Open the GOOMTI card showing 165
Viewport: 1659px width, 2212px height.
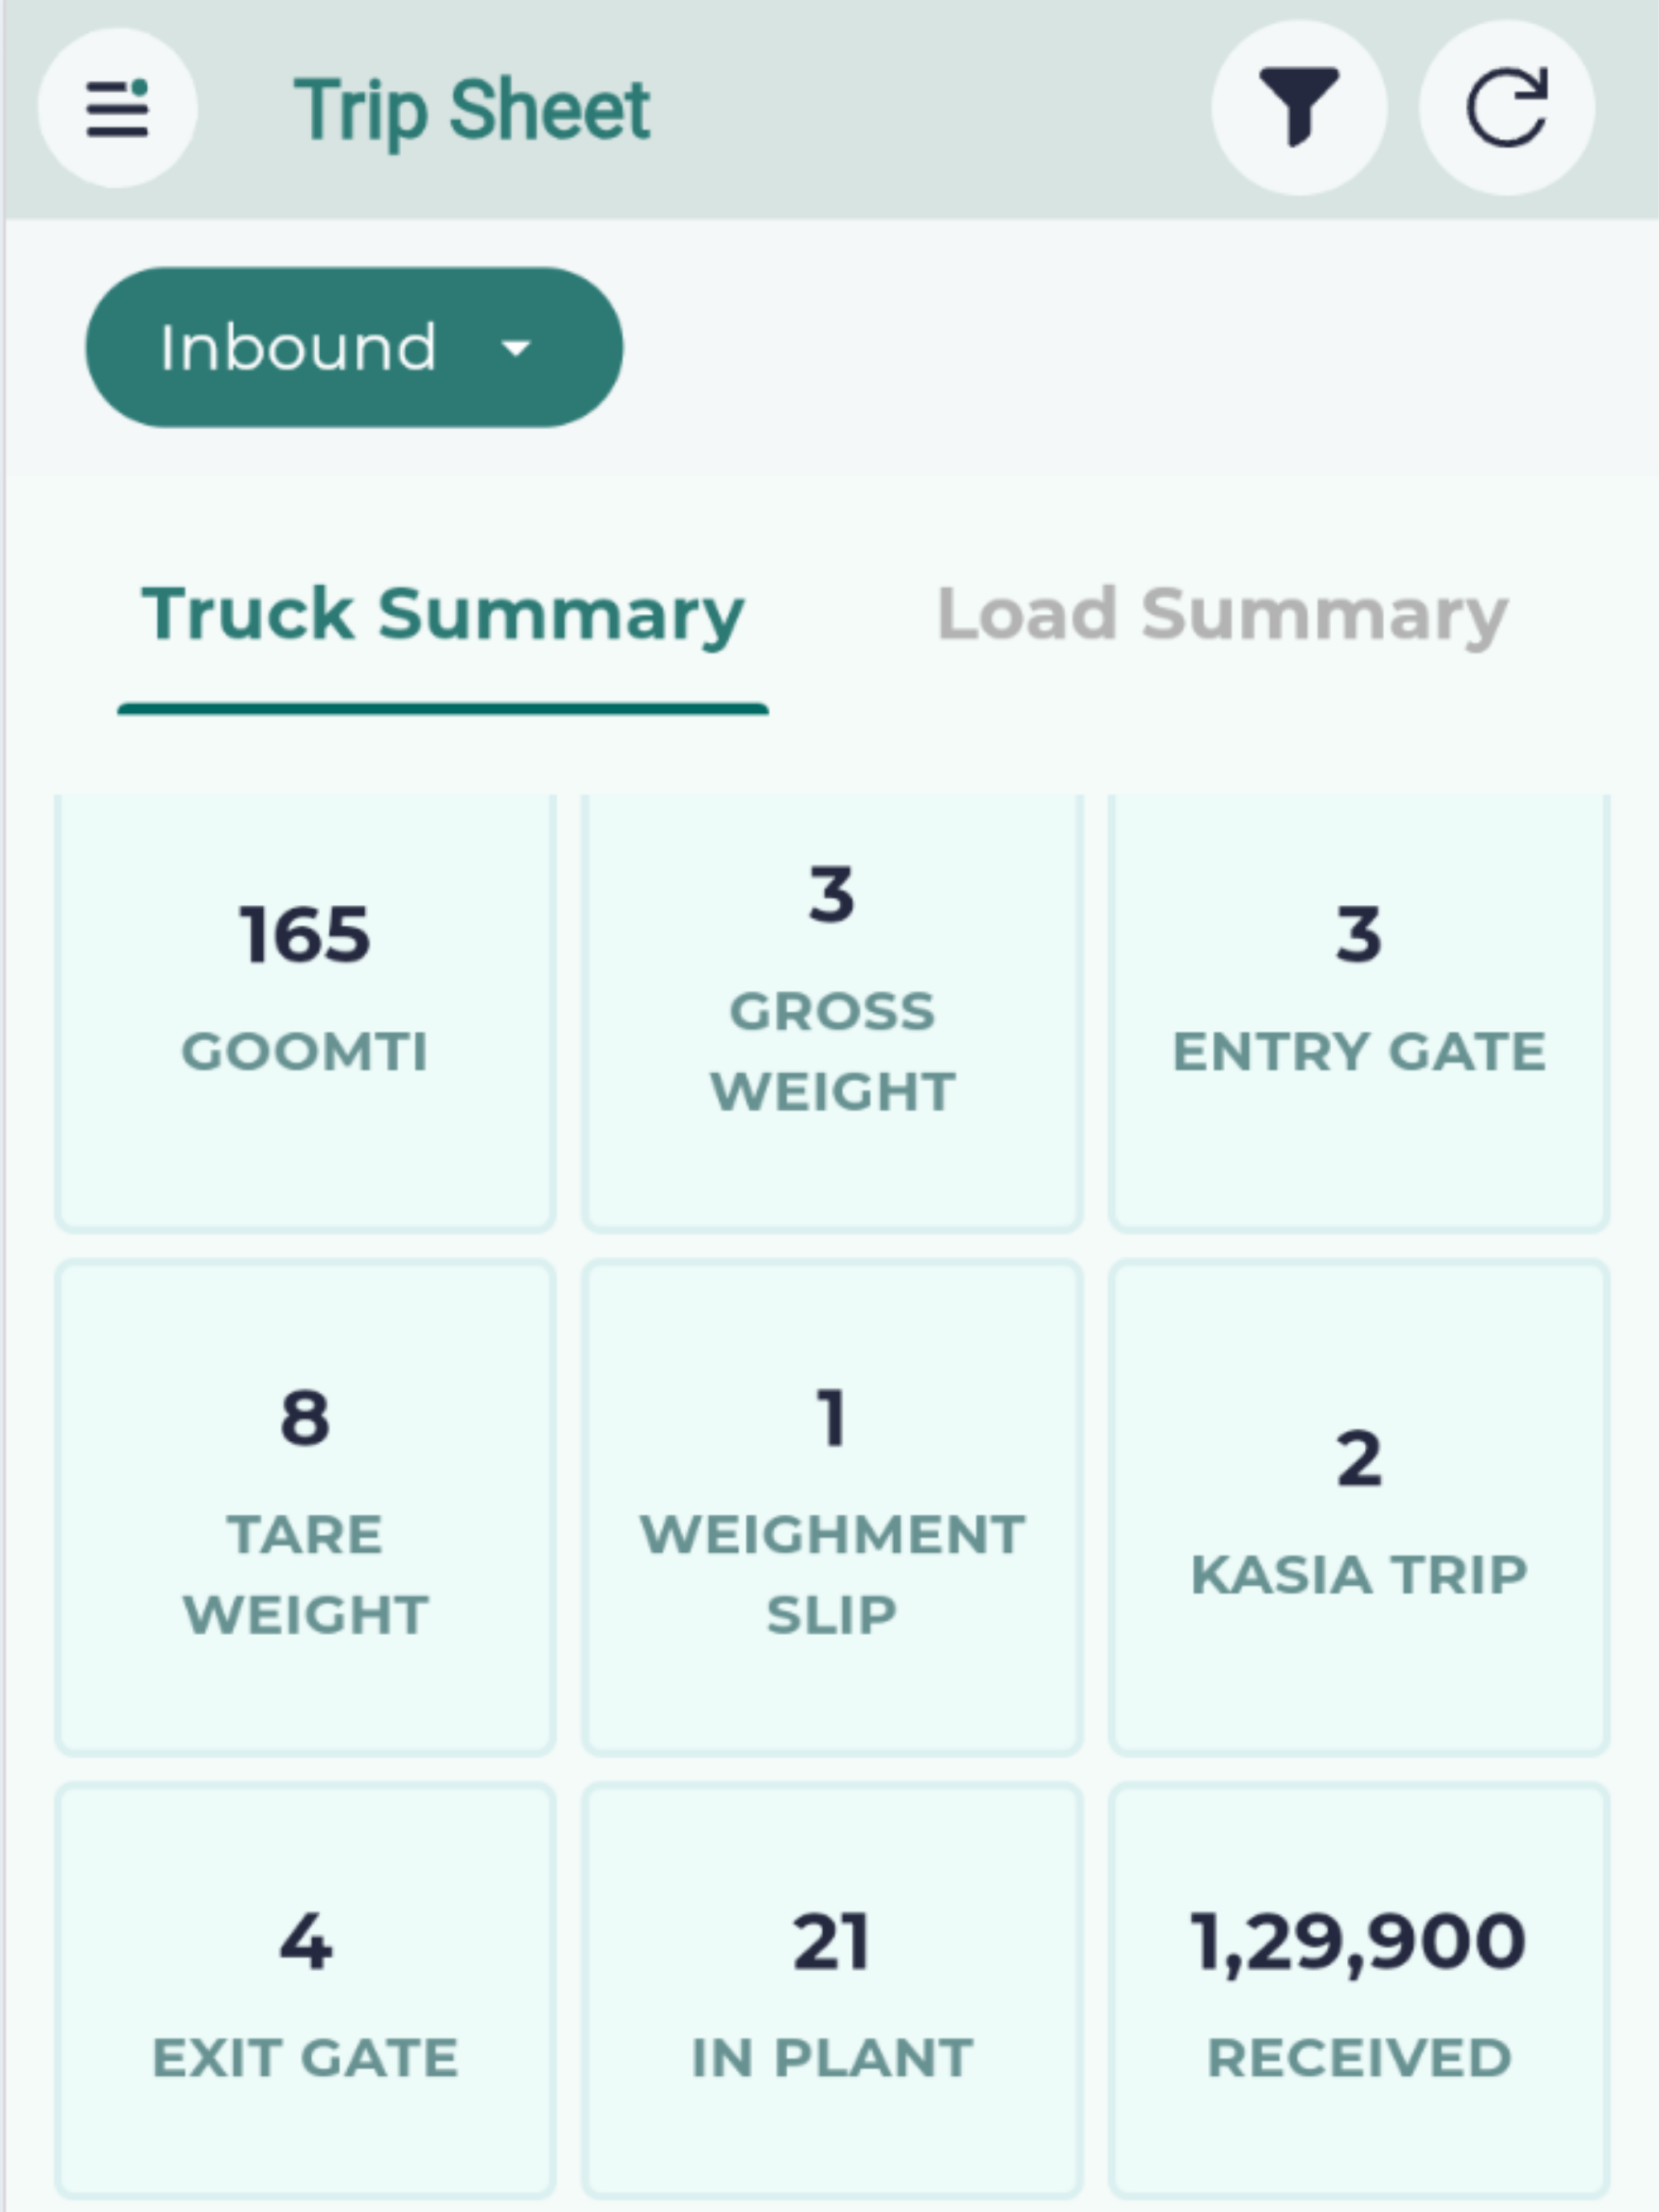(x=305, y=1013)
